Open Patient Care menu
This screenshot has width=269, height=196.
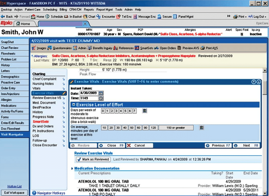coord(33,9)
